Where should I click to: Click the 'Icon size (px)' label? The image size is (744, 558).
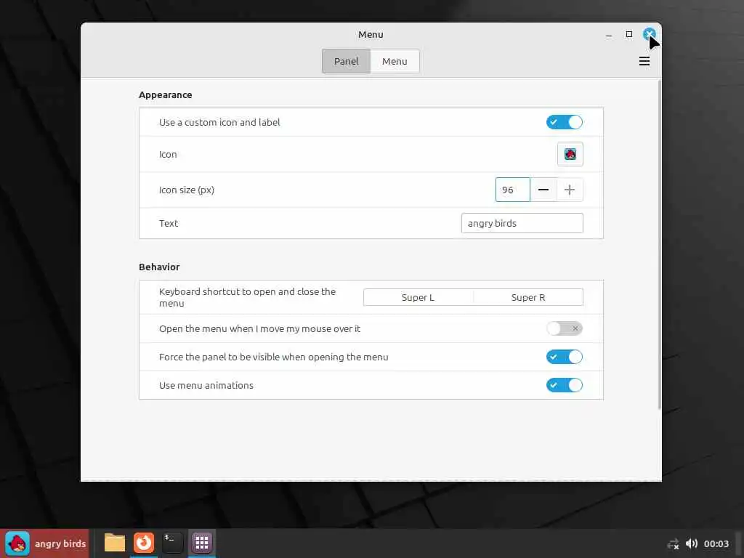click(187, 190)
